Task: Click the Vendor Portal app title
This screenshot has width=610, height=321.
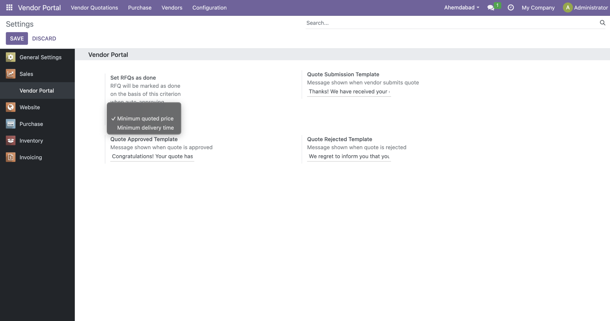Action: coord(39,8)
